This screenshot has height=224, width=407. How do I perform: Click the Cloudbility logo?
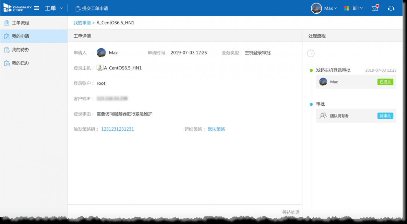tap(17, 8)
